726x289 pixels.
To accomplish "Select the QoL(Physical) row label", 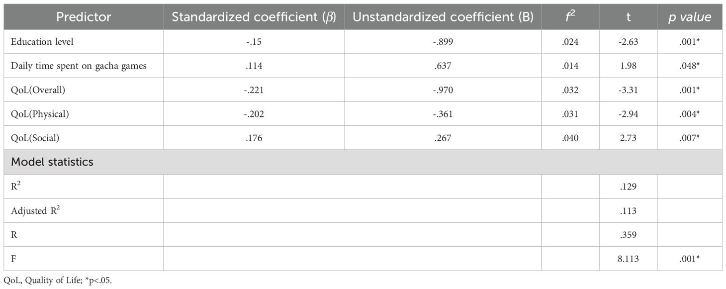I will coord(40,114).
